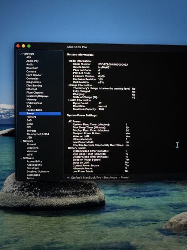Screen dimensions: 187x250
Task: Collapse the Hardware section chevron
Action: (x=21, y=54)
